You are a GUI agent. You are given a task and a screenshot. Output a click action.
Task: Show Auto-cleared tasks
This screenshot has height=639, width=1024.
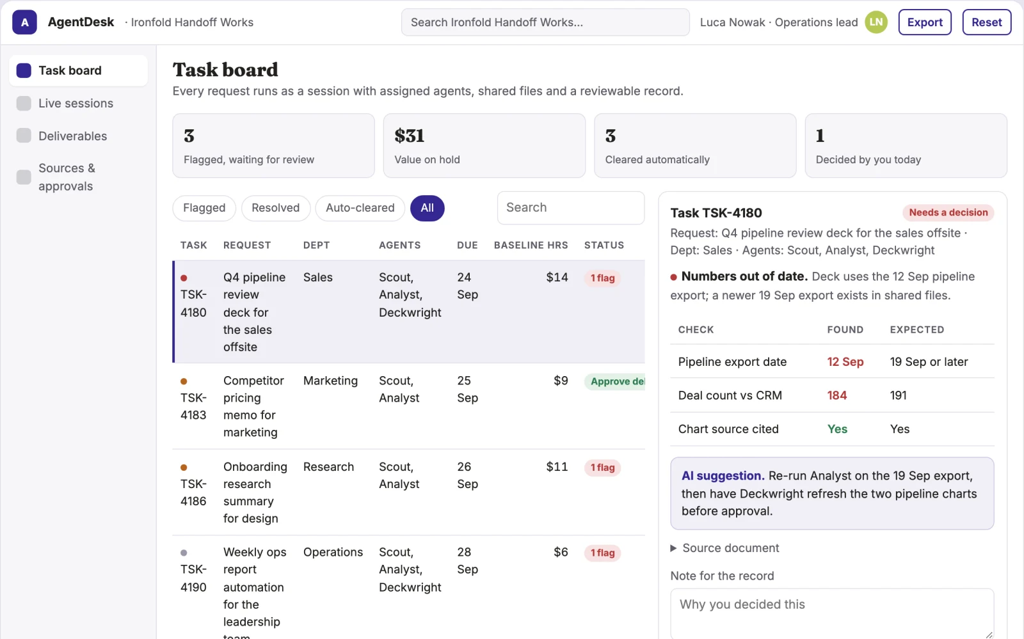(x=360, y=208)
